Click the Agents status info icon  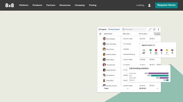point(154,45)
